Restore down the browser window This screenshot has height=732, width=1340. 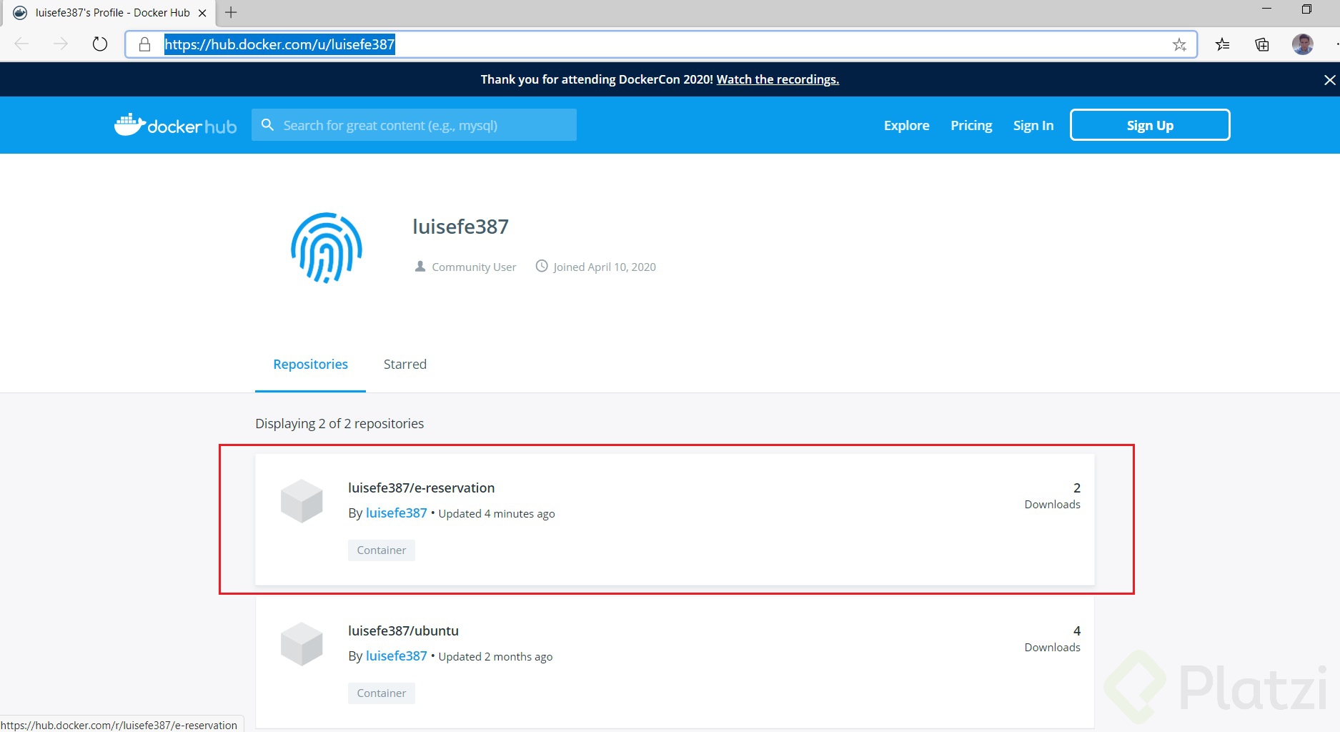point(1306,9)
